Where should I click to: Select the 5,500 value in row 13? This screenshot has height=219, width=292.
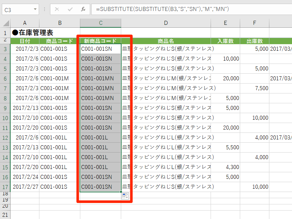coord(225,147)
